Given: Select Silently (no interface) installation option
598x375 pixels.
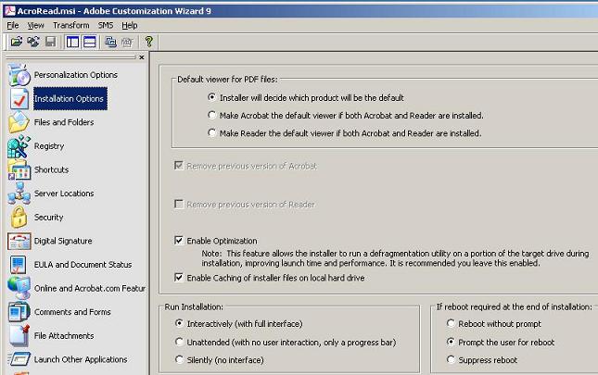Looking at the screenshot, I should pyautogui.click(x=180, y=359).
